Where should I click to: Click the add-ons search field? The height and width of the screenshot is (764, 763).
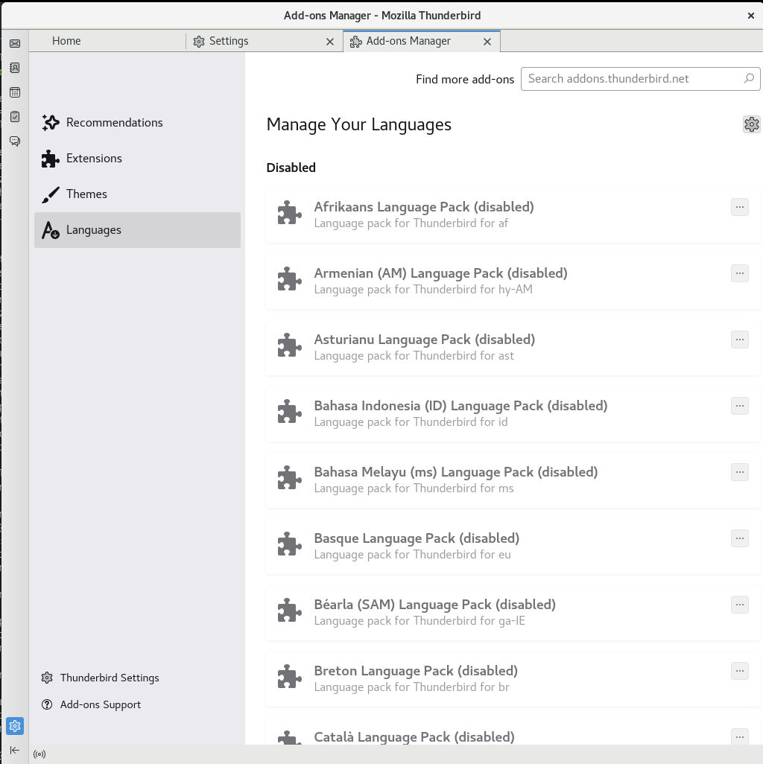[x=633, y=78]
